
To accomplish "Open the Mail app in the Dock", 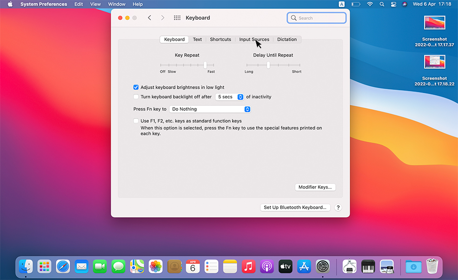I will (x=81, y=266).
